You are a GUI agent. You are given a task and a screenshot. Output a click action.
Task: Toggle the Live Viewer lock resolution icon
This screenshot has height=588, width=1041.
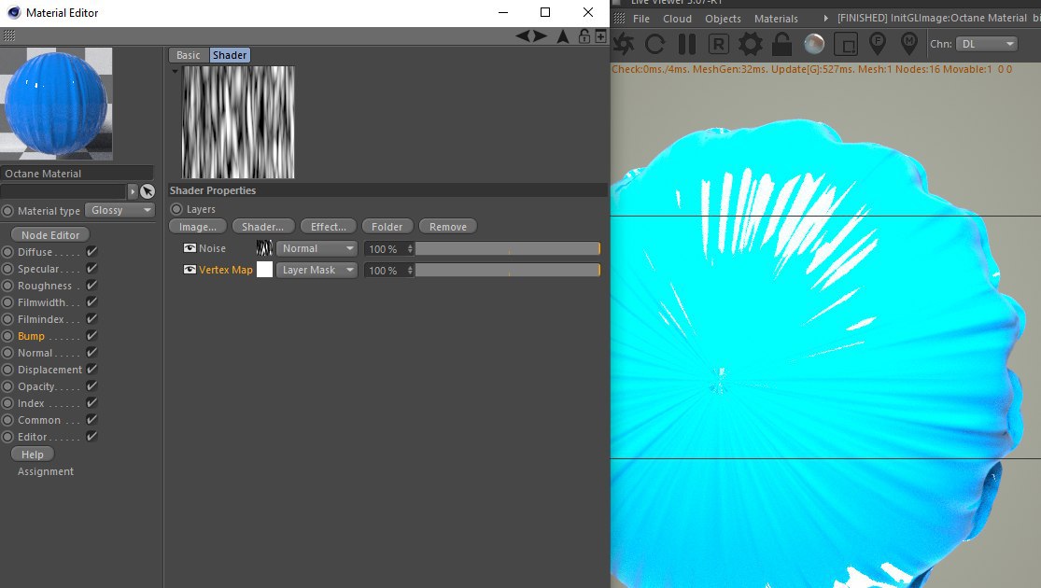coord(782,45)
